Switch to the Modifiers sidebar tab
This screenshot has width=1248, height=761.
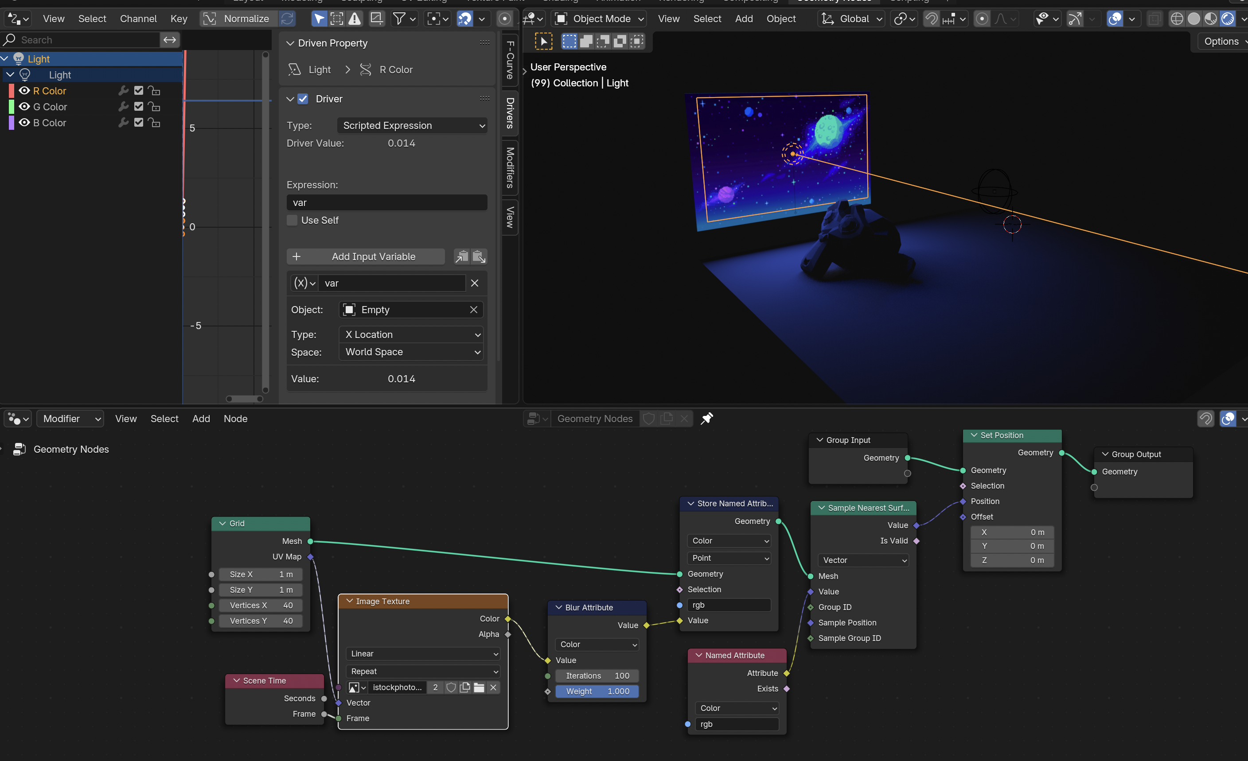click(x=510, y=167)
